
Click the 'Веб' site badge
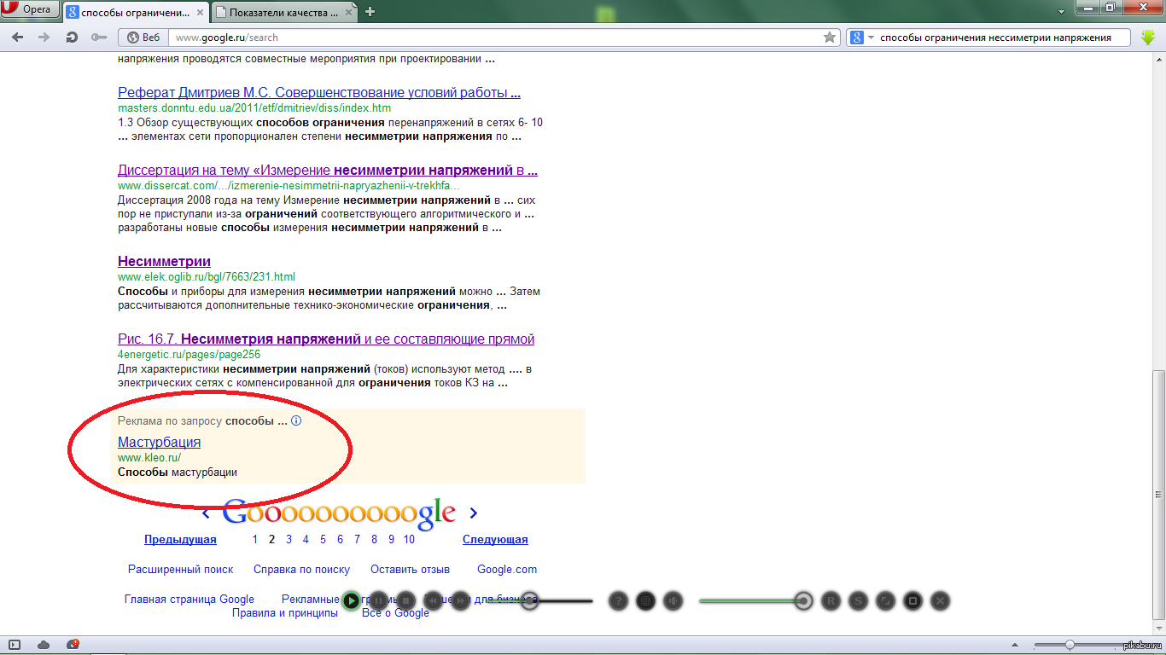[143, 38]
